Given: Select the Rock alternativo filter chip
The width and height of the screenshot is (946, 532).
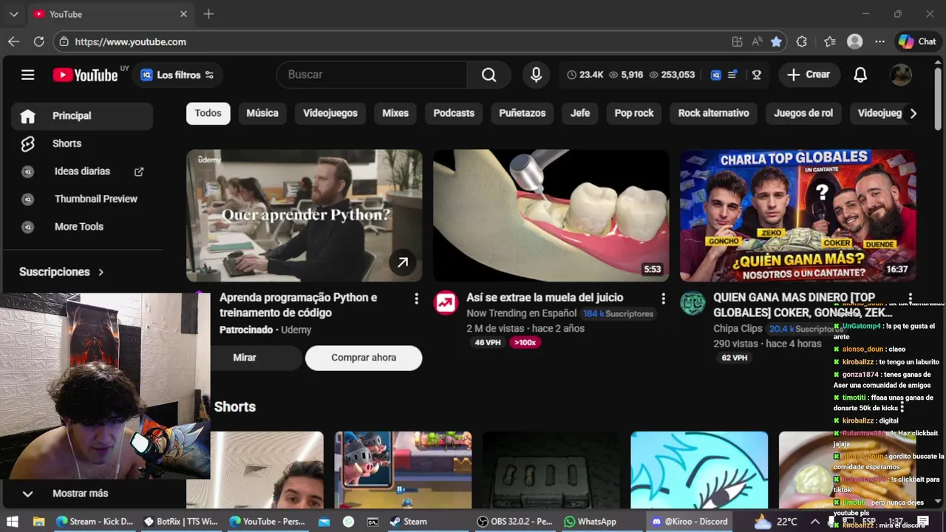Looking at the screenshot, I should coord(713,113).
